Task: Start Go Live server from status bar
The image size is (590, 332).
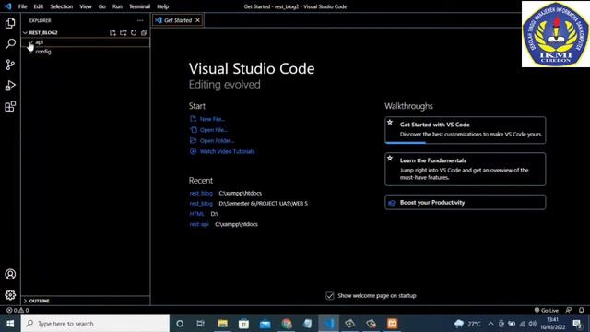Action: pyautogui.click(x=547, y=310)
